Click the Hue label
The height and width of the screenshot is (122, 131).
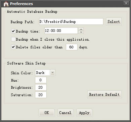(15, 80)
